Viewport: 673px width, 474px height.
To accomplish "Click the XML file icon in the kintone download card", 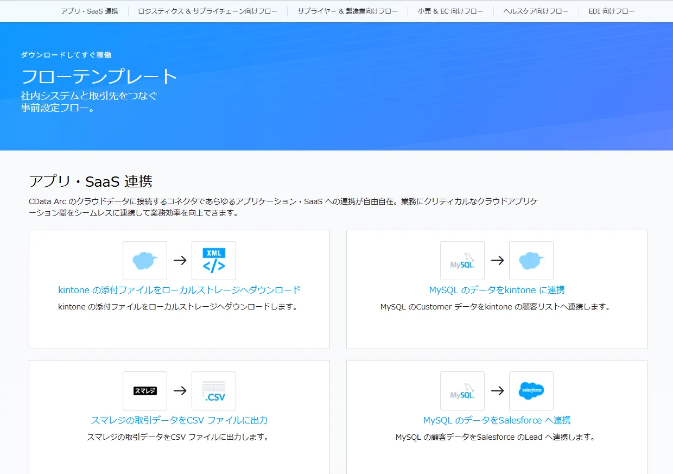I will click(214, 261).
